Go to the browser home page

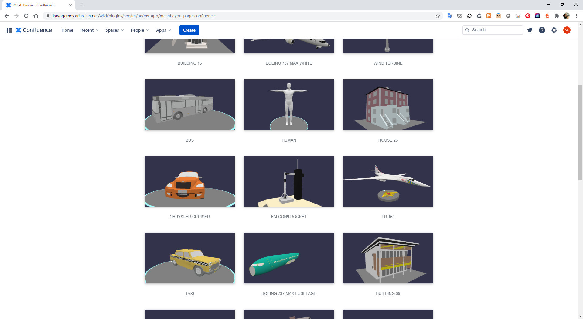(x=36, y=16)
